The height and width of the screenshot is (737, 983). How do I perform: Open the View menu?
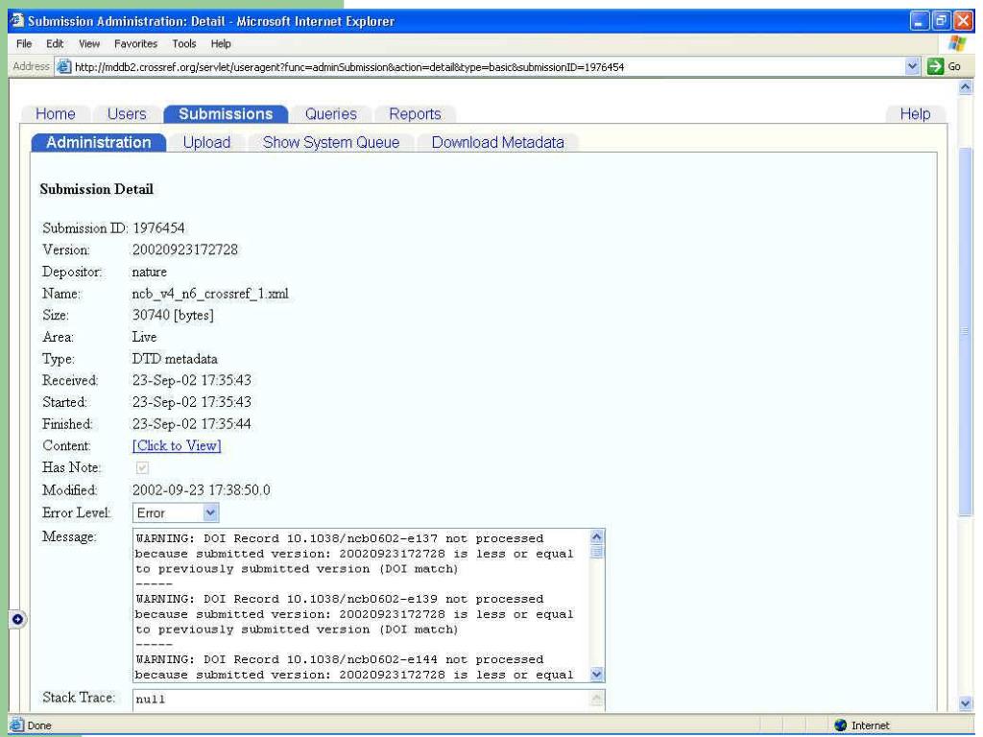89,44
